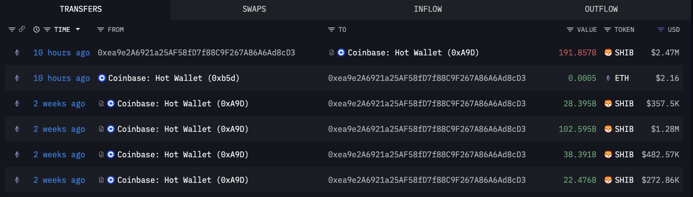This screenshot has height=197, width=693.
Task: Open the FROM column filter
Action: (100, 29)
